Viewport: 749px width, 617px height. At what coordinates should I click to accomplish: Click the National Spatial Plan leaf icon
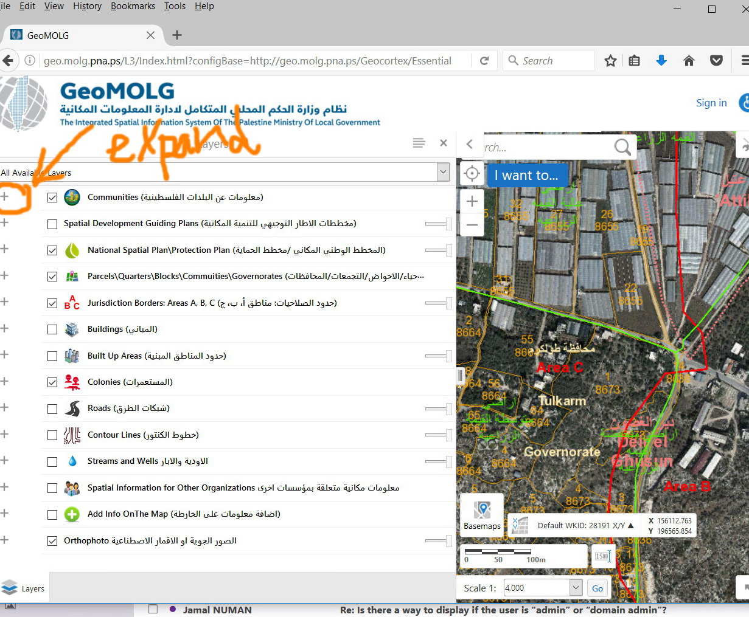coord(72,250)
